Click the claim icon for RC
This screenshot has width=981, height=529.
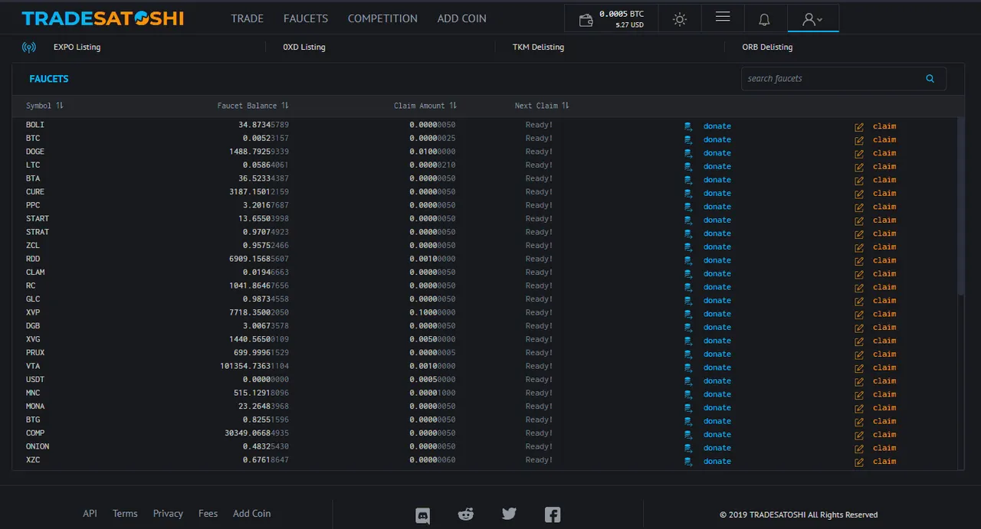pos(859,288)
